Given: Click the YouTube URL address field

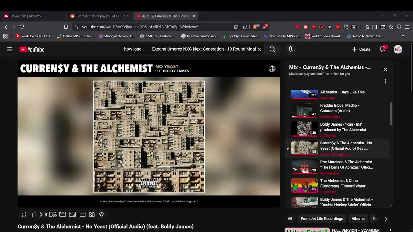Looking at the screenshot, I should (140, 27).
